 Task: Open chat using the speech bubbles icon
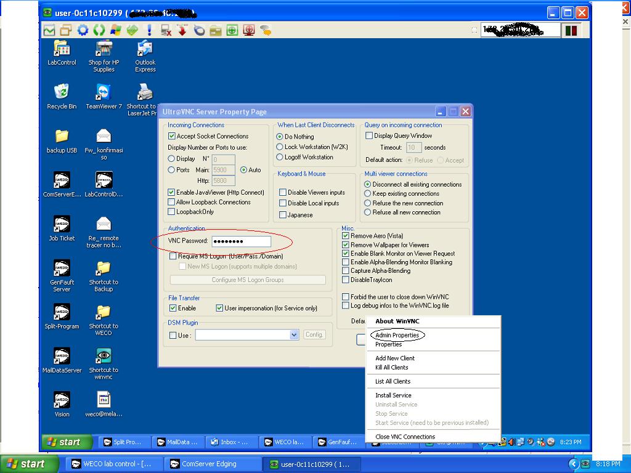tap(266, 30)
